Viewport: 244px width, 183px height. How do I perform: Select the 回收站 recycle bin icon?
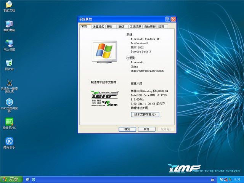9,65
